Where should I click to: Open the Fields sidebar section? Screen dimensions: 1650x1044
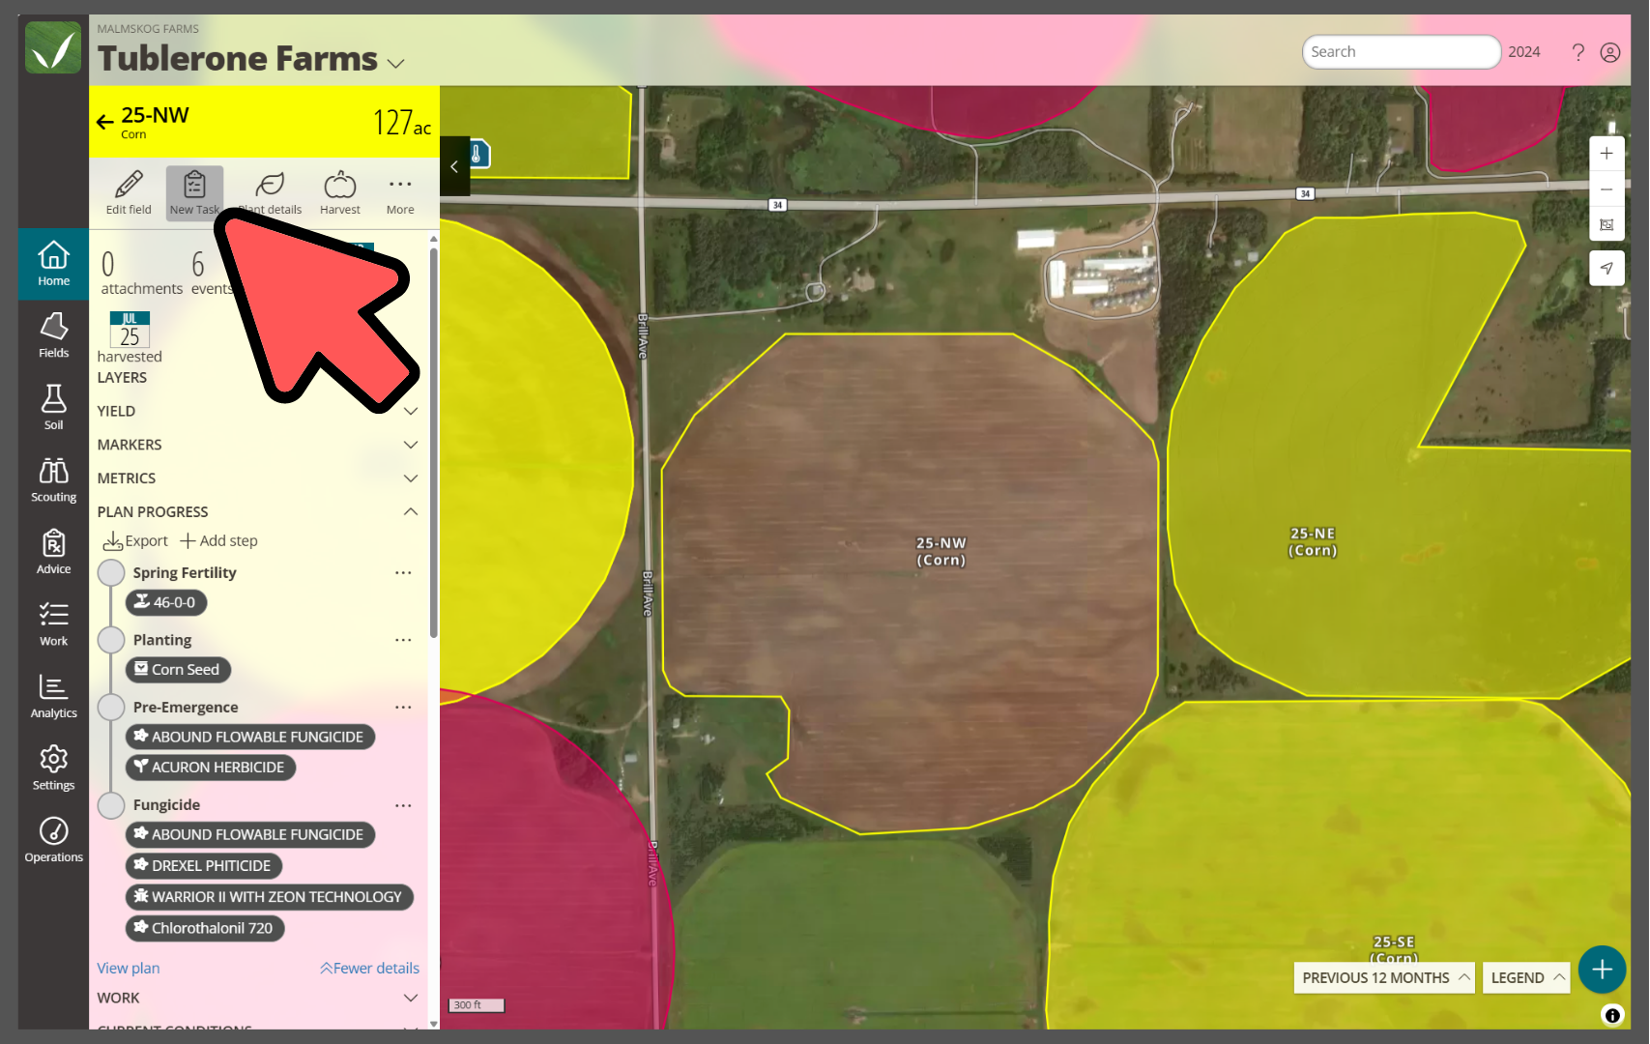click(x=53, y=335)
